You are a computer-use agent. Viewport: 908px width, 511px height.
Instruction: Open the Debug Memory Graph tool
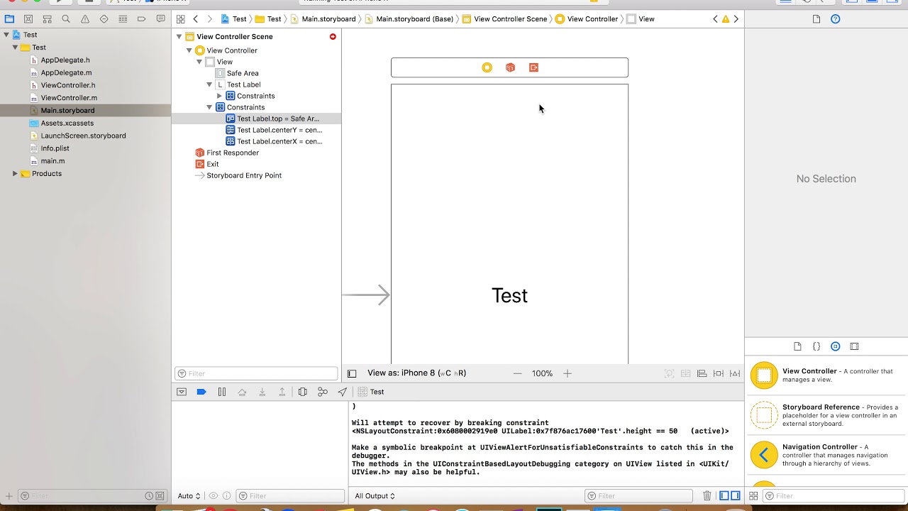[323, 392]
